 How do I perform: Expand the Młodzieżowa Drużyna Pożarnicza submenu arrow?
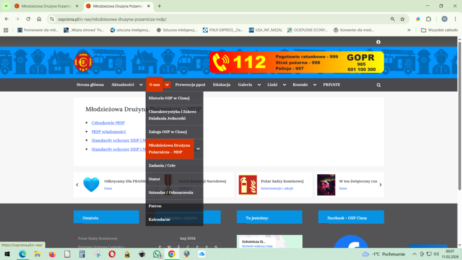point(198,149)
